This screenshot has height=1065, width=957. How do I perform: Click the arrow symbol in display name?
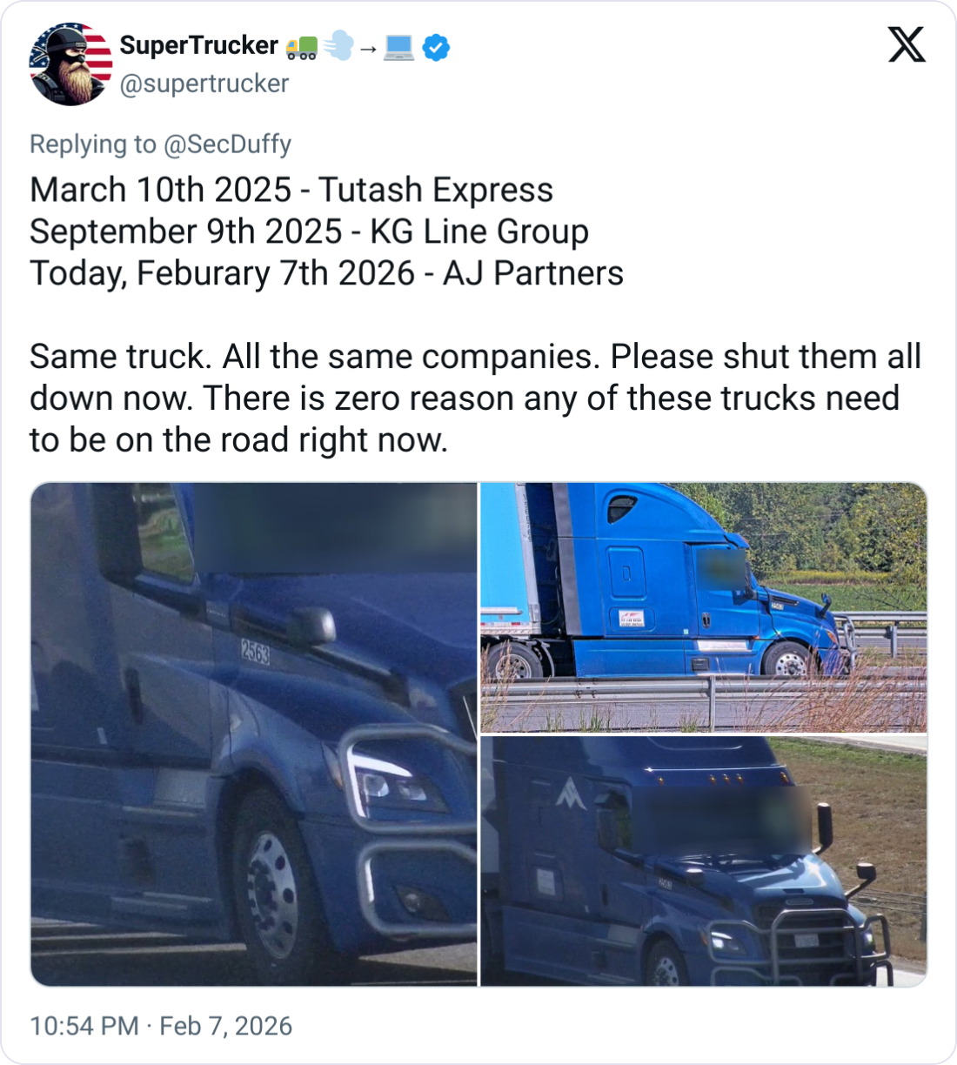[368, 48]
